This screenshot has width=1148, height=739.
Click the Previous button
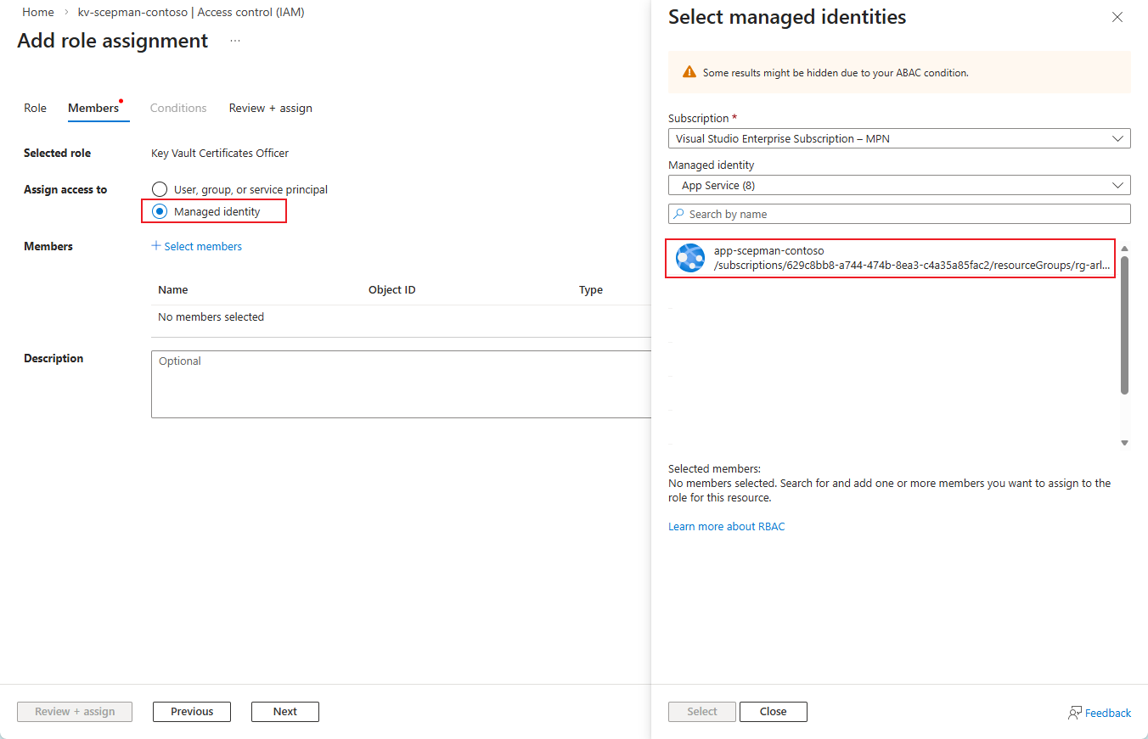(x=192, y=712)
